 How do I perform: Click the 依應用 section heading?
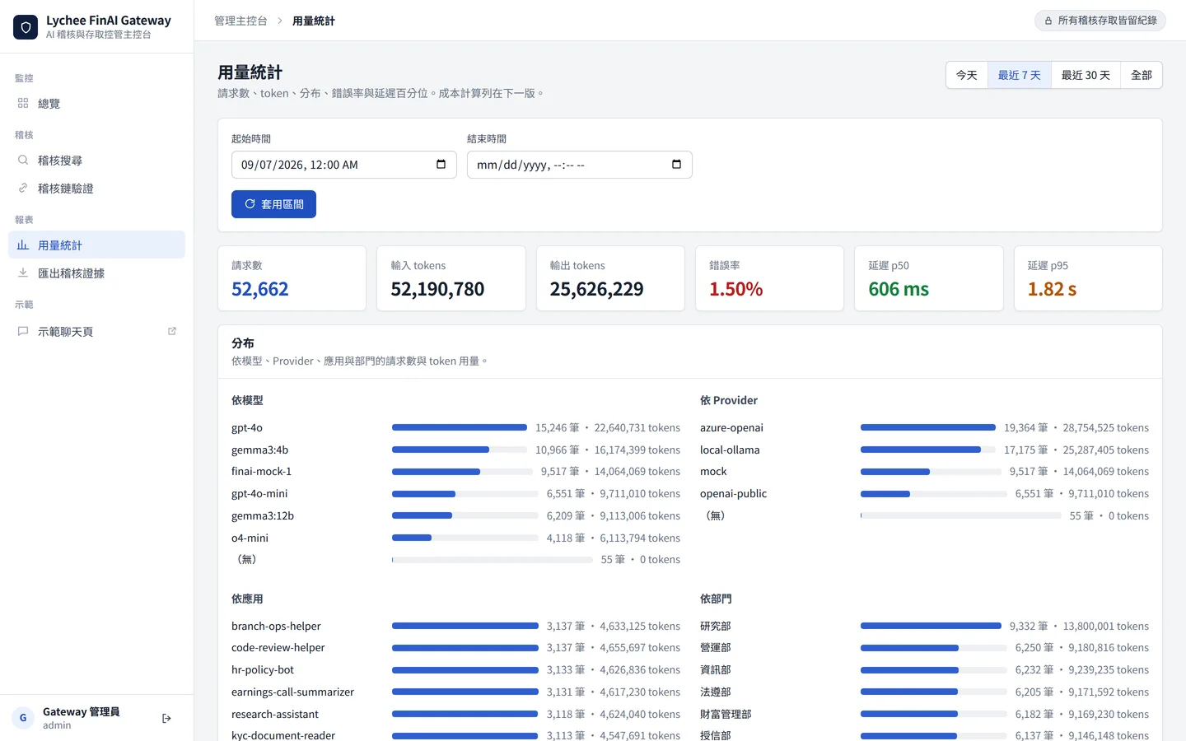(247, 599)
